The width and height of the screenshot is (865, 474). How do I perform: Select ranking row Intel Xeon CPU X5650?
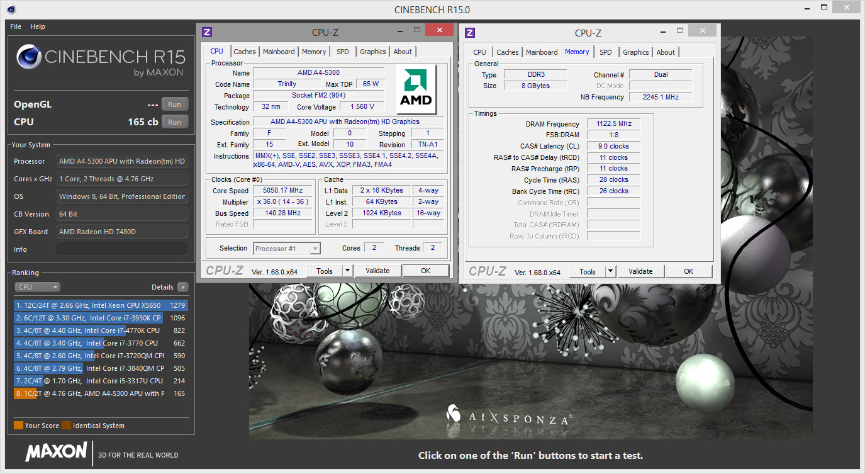tap(101, 305)
